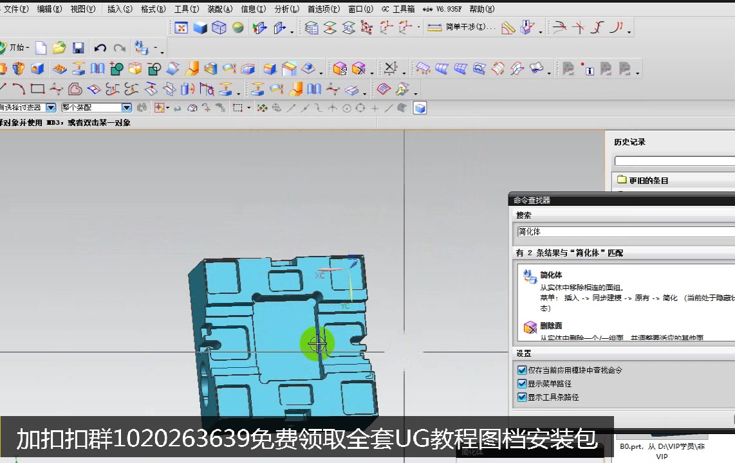Toggle off 显示工具条路径 option
735x463 pixels.
coord(521,397)
